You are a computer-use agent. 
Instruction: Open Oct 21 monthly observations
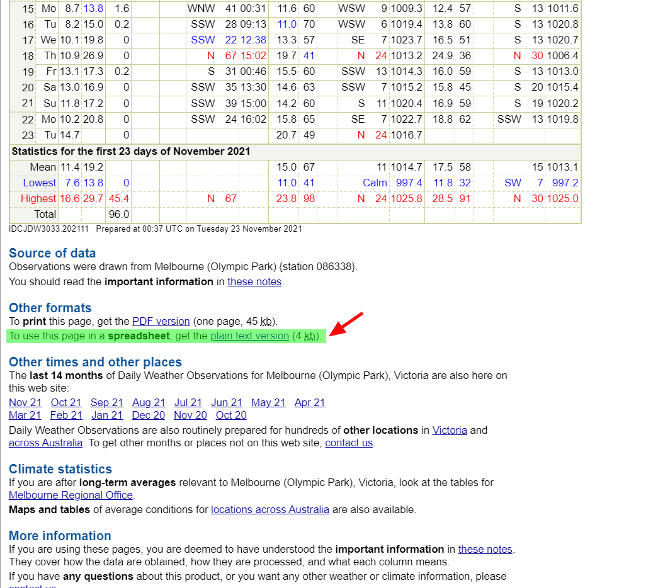[x=66, y=403]
